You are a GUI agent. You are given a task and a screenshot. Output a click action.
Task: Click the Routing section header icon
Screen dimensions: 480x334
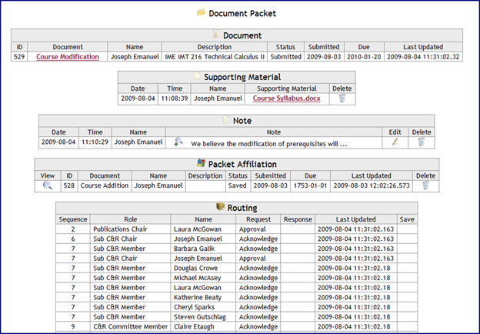(x=220, y=207)
